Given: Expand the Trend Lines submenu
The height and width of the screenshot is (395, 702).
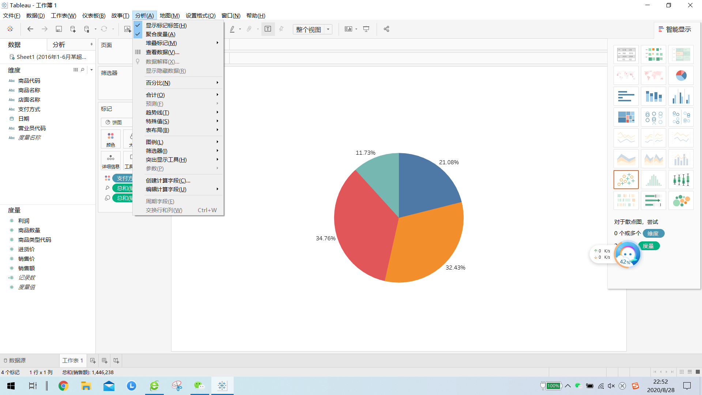Looking at the screenshot, I should [179, 113].
